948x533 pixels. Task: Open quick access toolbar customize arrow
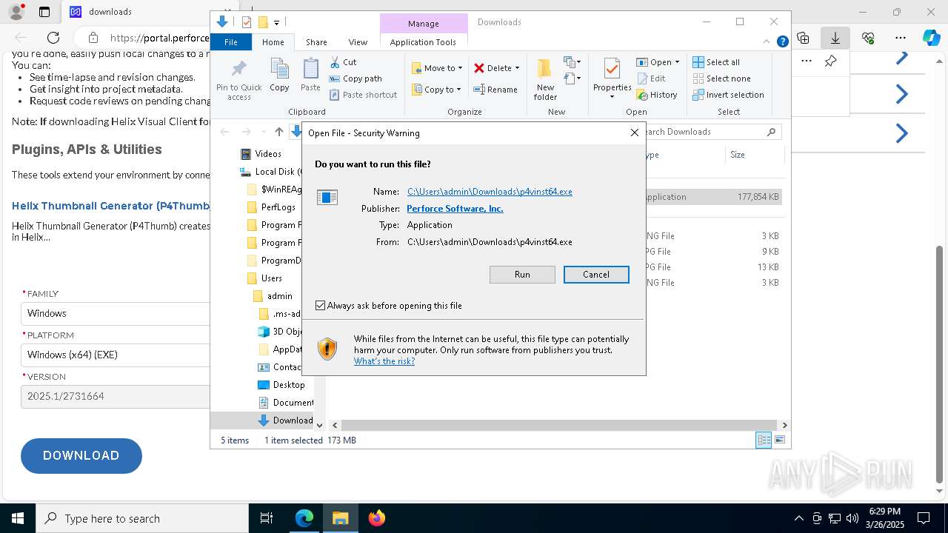(276, 22)
